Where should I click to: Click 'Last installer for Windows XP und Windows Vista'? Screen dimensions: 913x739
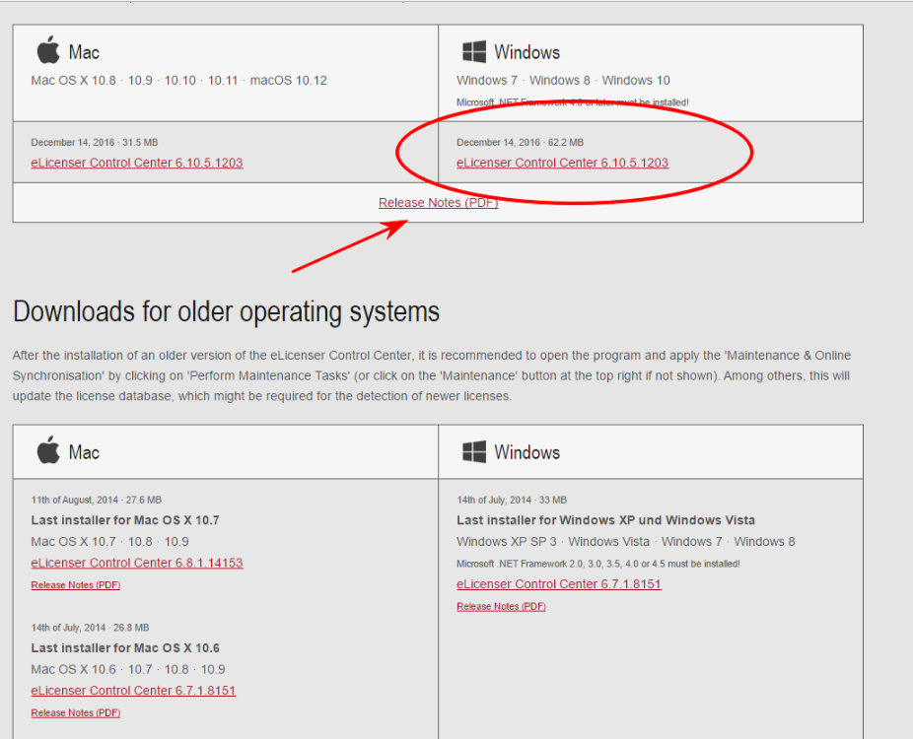[x=605, y=520]
